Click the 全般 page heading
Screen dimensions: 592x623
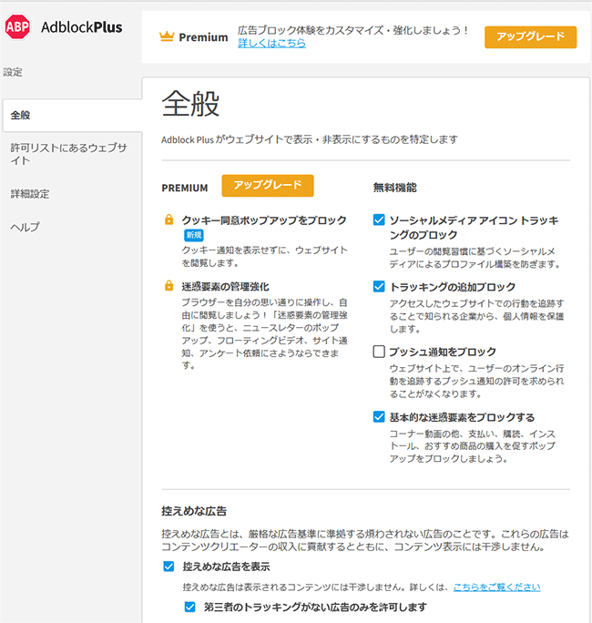point(190,104)
